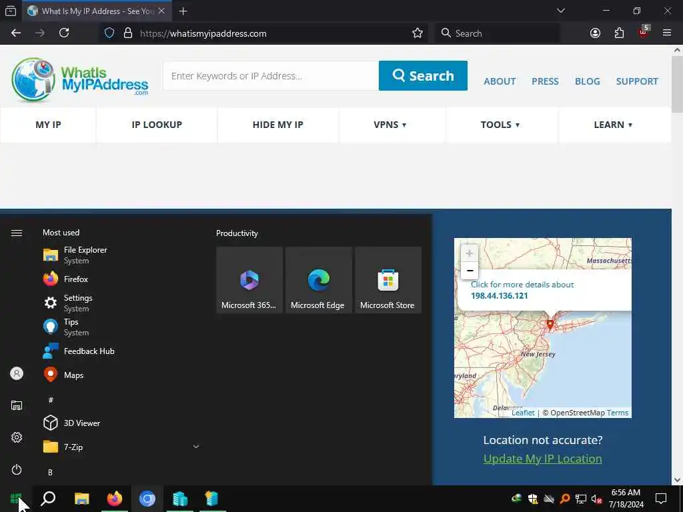Click the # letter group header
The width and height of the screenshot is (683, 512).
(x=51, y=400)
